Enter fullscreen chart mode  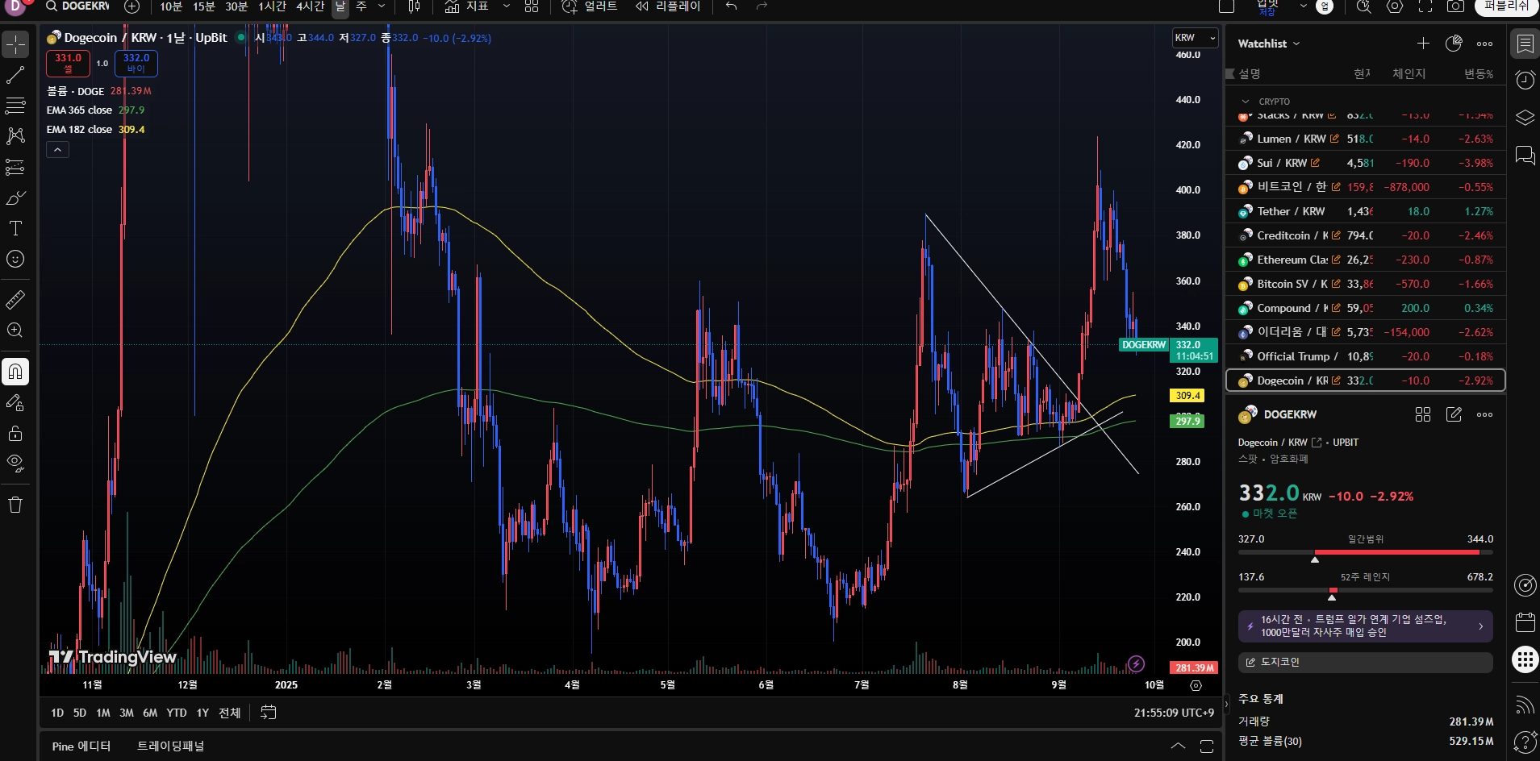click(1425, 6)
